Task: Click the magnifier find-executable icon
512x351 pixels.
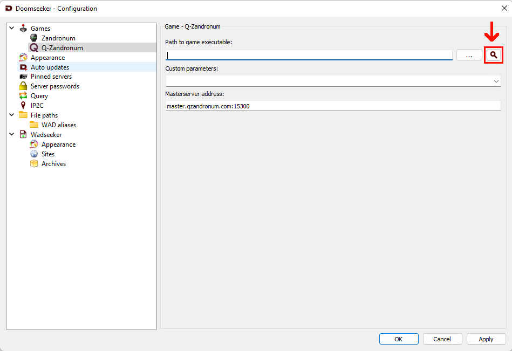Action: pyautogui.click(x=493, y=55)
